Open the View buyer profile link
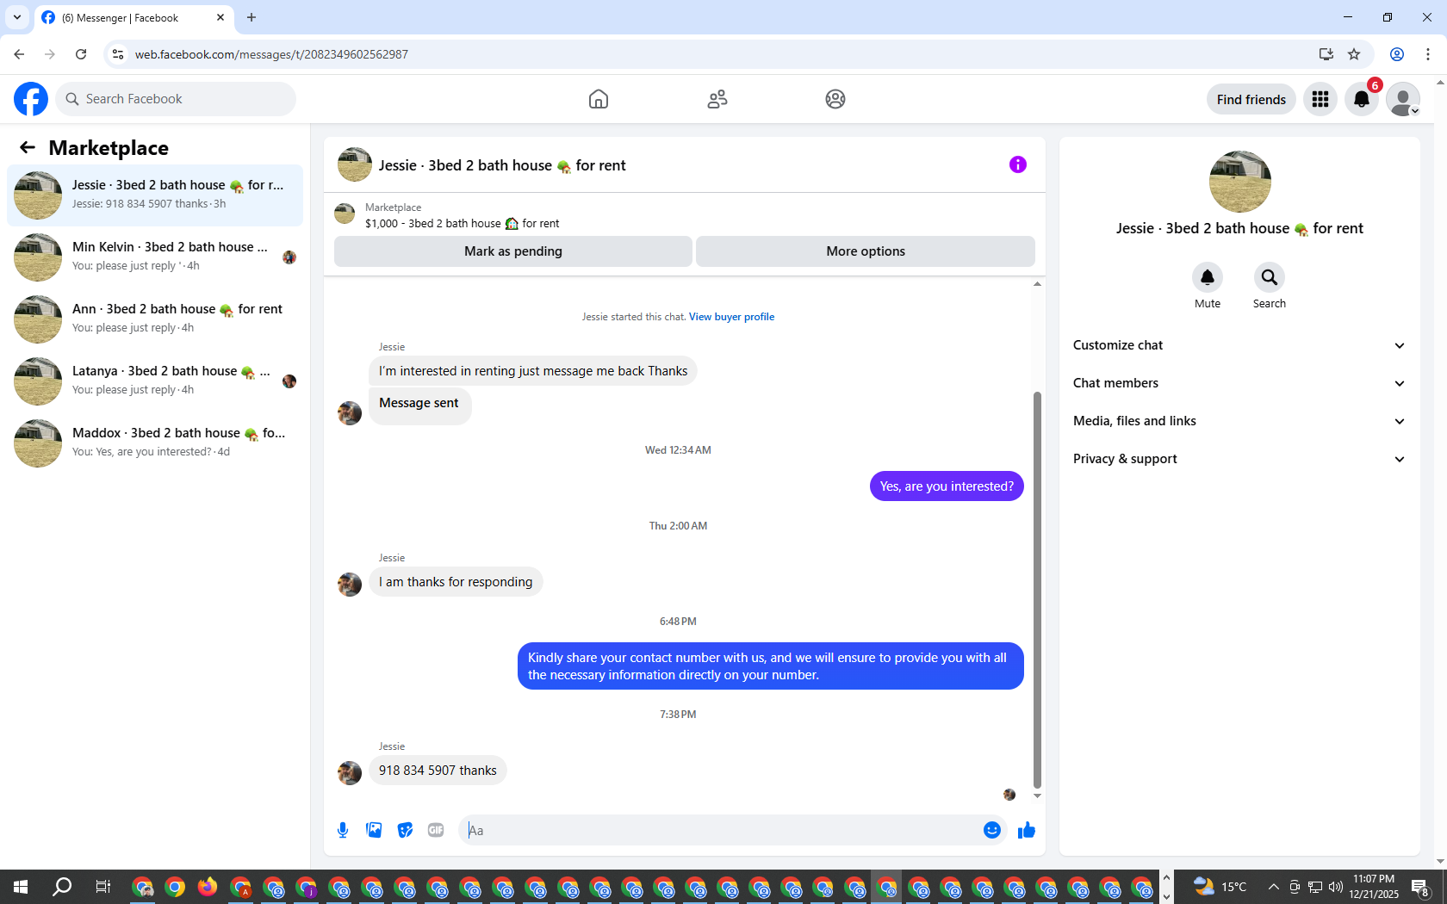The height and width of the screenshot is (904, 1447). 731,317
